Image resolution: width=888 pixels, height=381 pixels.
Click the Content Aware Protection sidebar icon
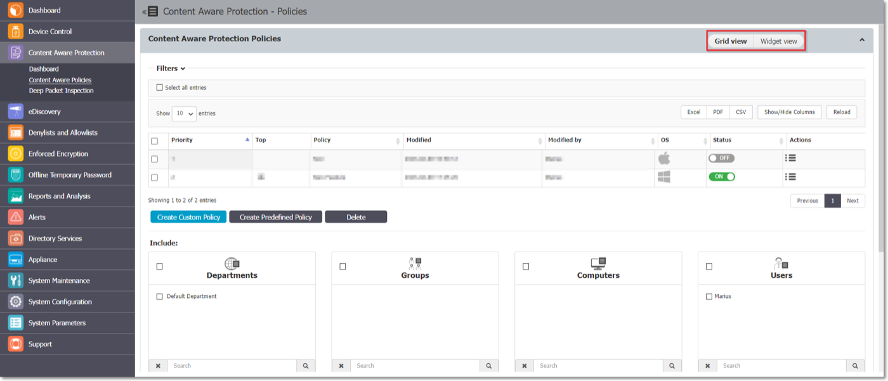[16, 53]
